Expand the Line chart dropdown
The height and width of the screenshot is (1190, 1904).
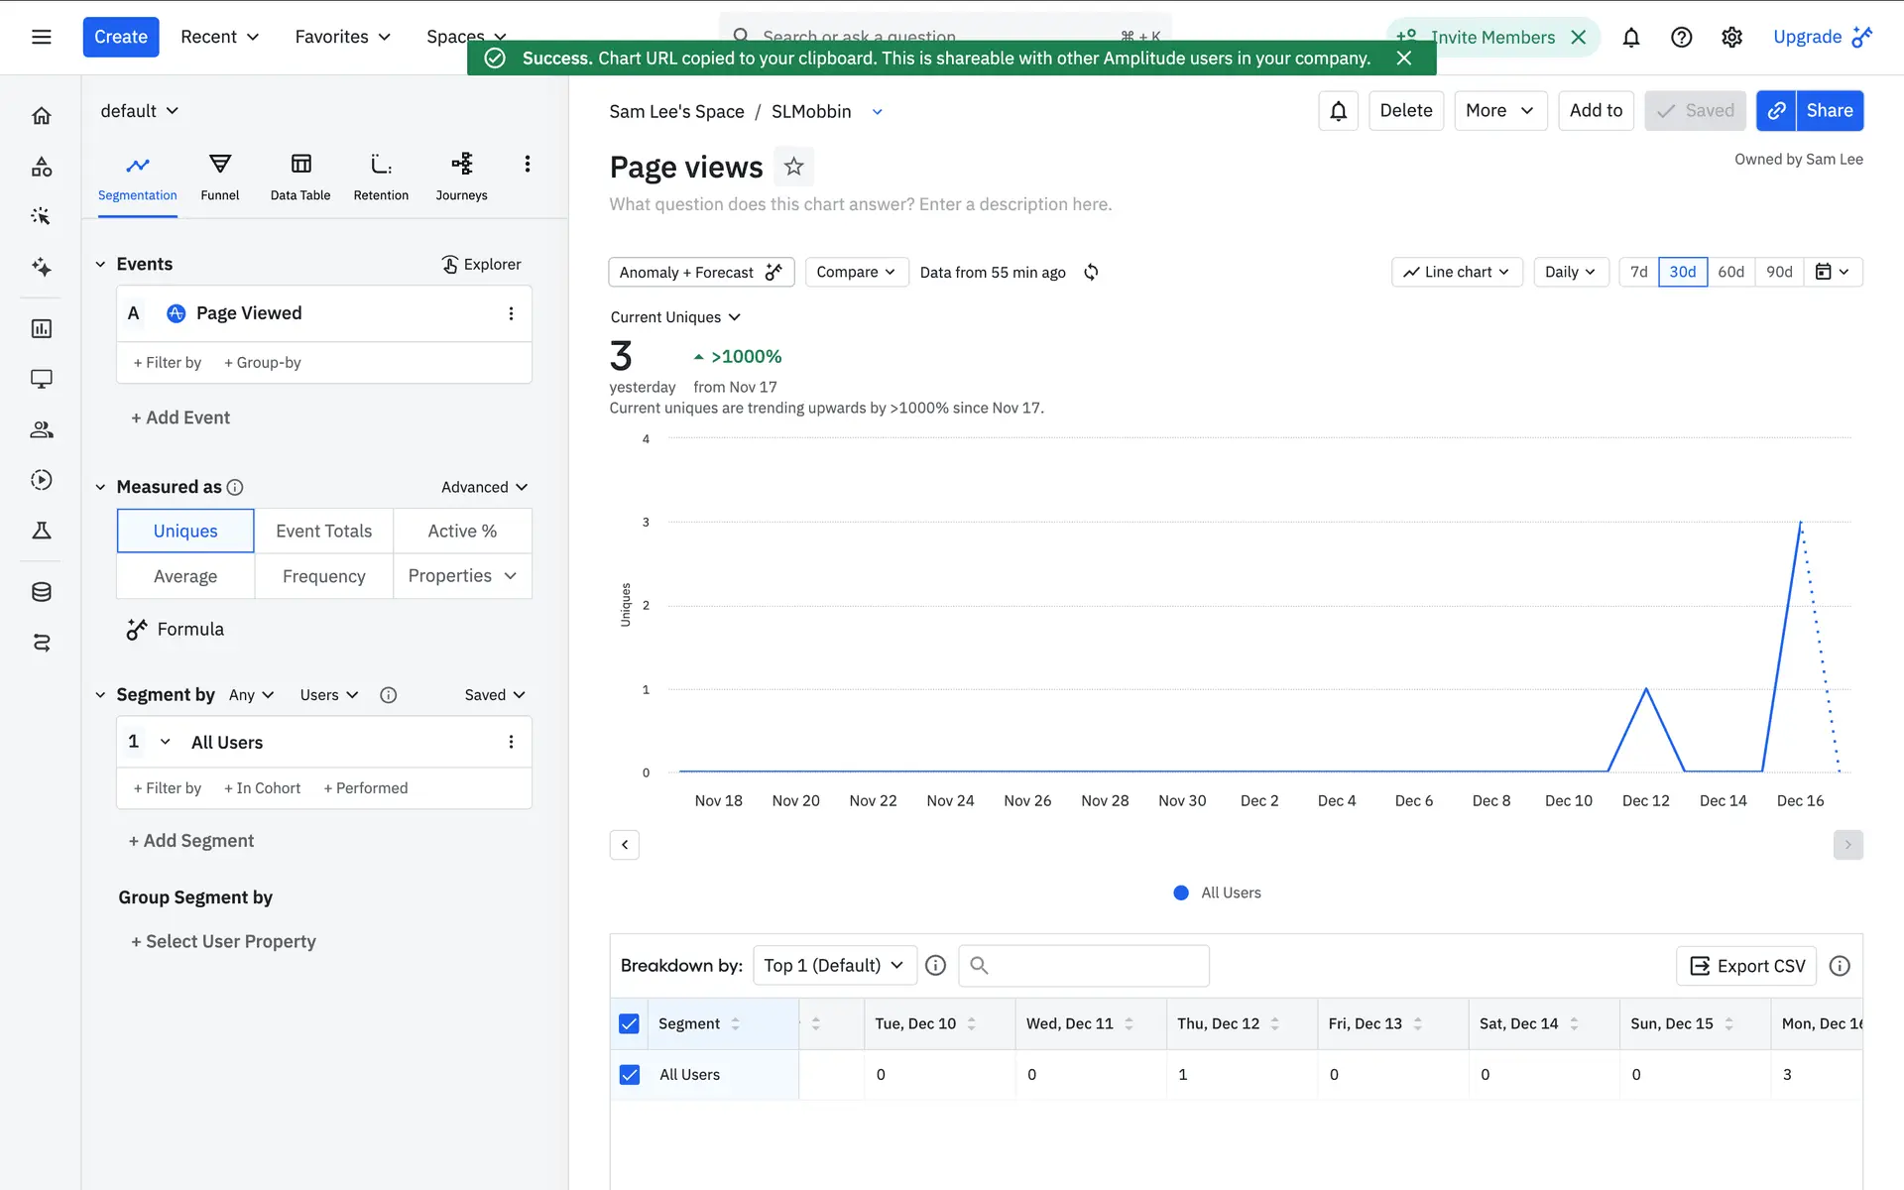coord(1456,272)
